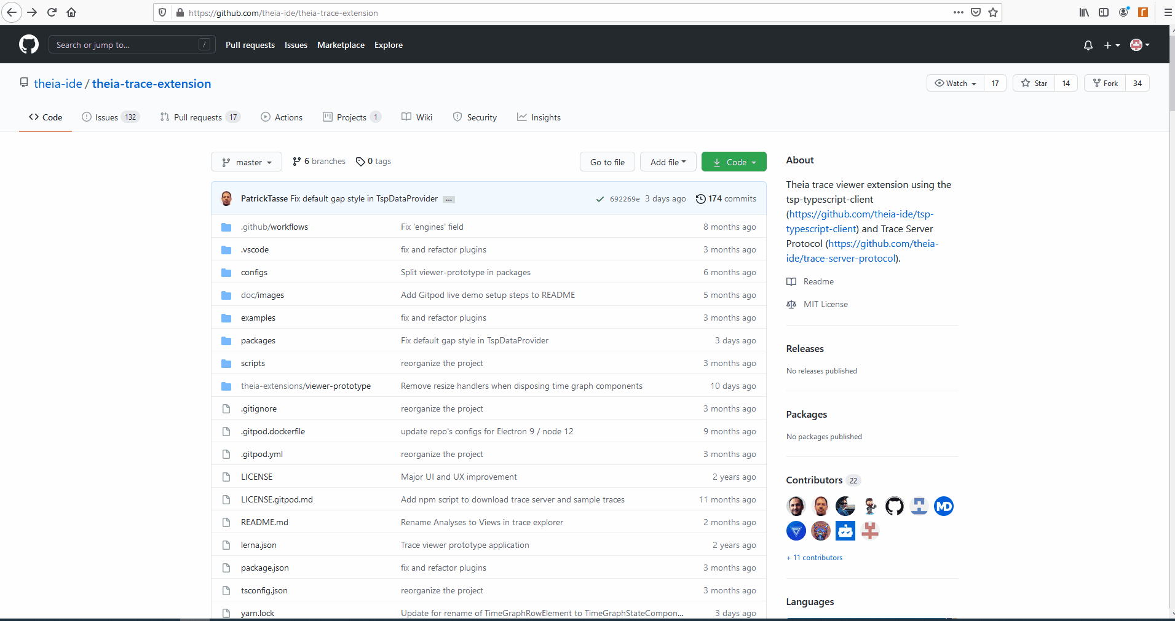Open the Readme link in About
This screenshot has height=621, width=1175.
[810, 281]
